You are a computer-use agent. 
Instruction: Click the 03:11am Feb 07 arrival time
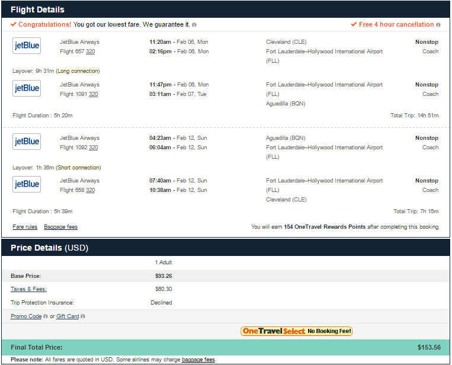[178, 94]
